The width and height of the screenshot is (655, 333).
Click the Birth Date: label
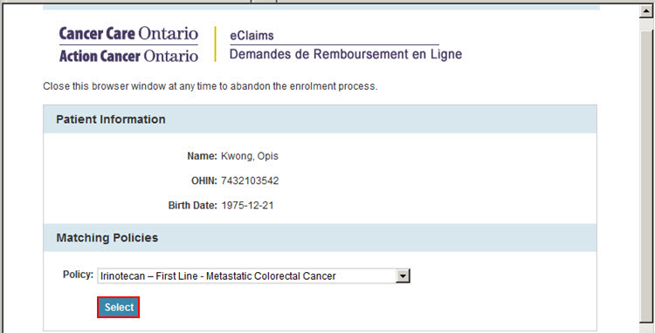pyautogui.click(x=193, y=206)
